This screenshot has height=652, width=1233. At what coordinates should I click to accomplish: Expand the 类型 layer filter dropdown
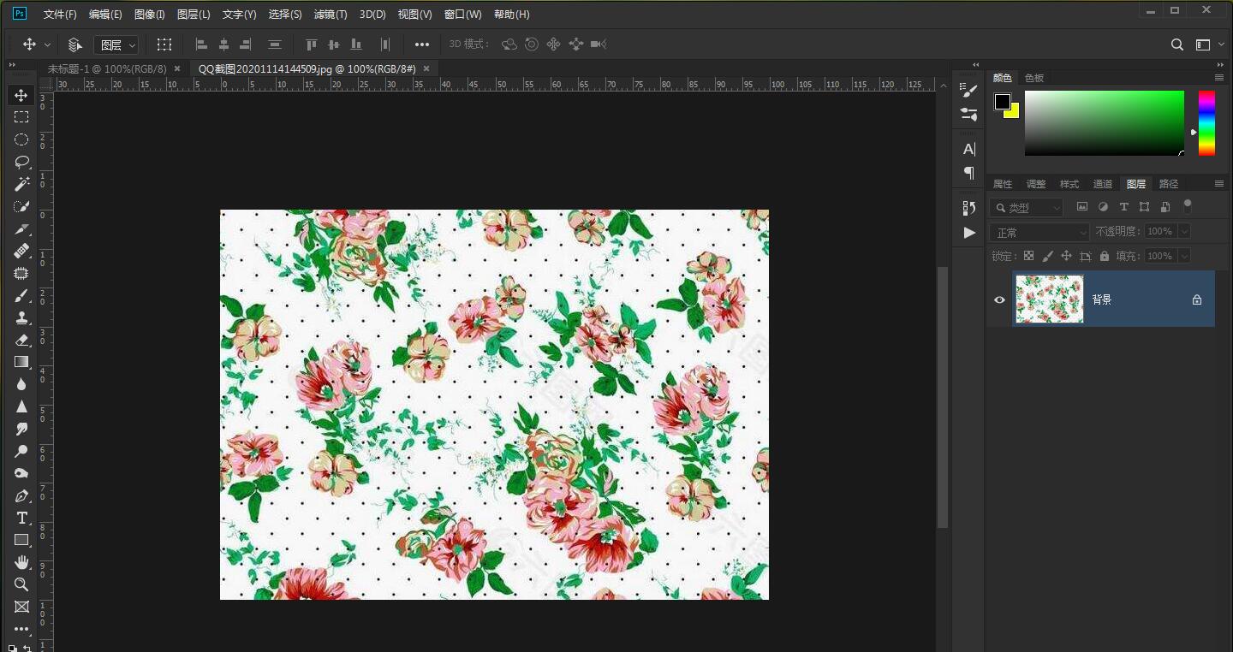pyautogui.click(x=1027, y=208)
